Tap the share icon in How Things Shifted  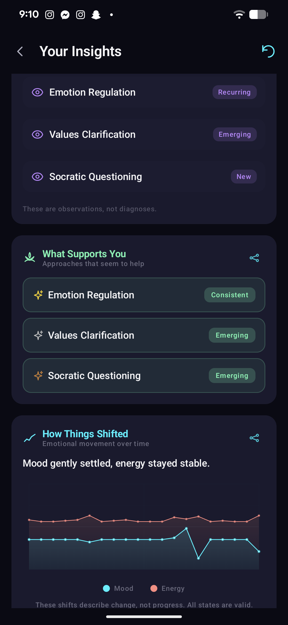(254, 437)
